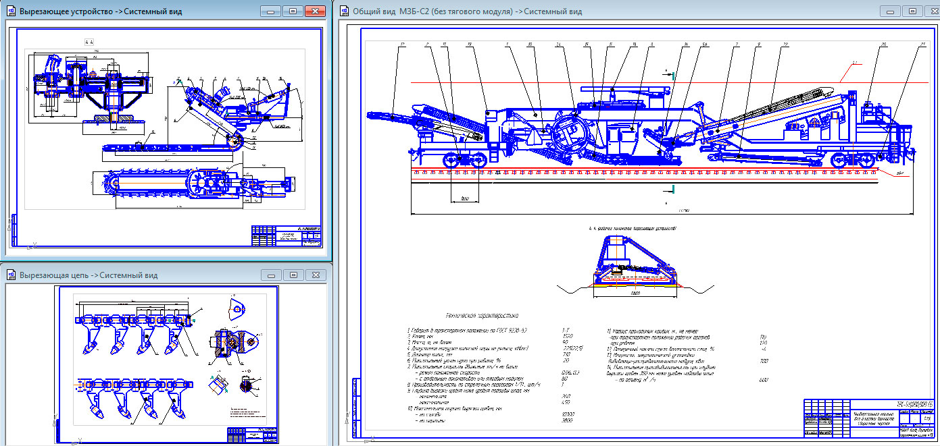
Task: Select the title block stamp in Вырезающая цепь drawing
Action: click(251, 435)
